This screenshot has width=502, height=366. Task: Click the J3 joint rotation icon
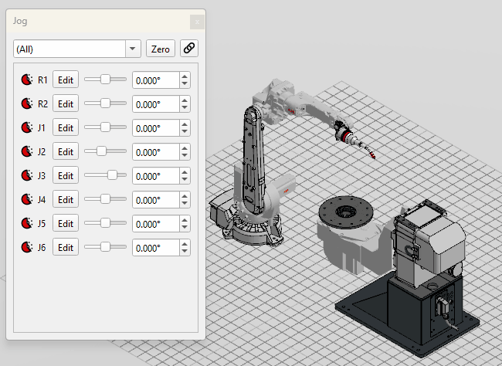[27, 175]
